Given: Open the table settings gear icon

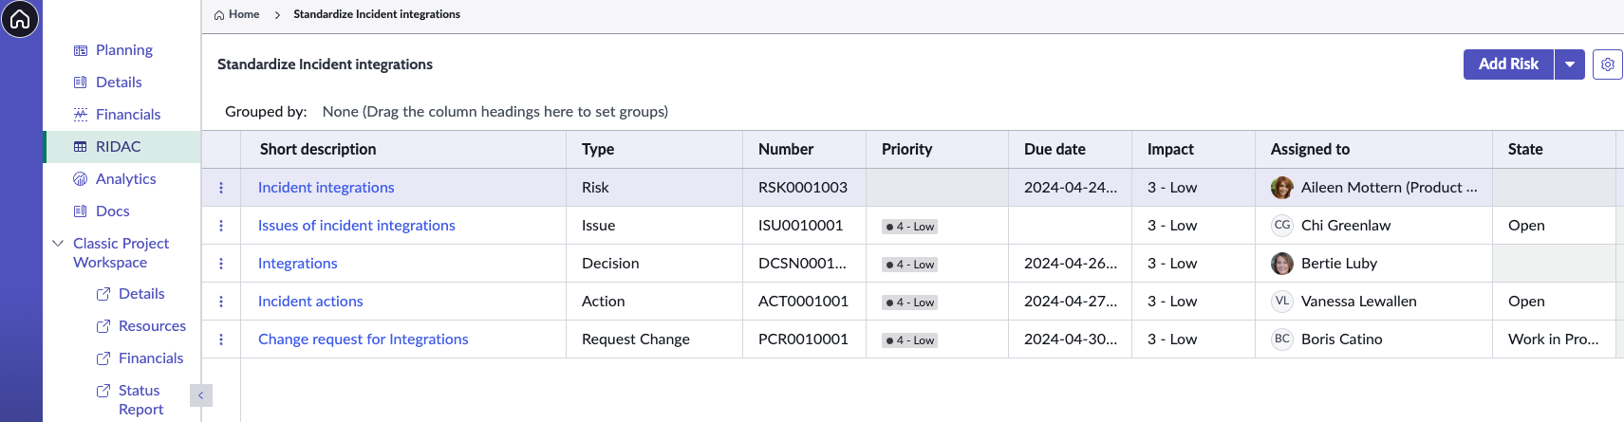Looking at the screenshot, I should (1607, 64).
